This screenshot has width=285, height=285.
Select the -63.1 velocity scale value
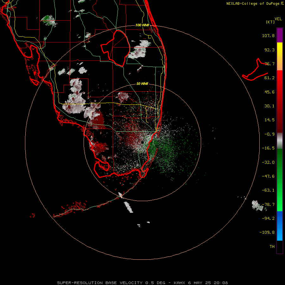tap(268, 190)
